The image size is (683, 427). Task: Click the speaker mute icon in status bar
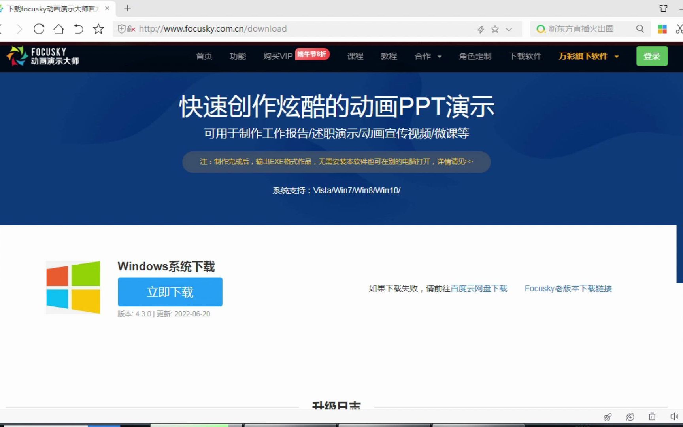pyautogui.click(x=674, y=417)
